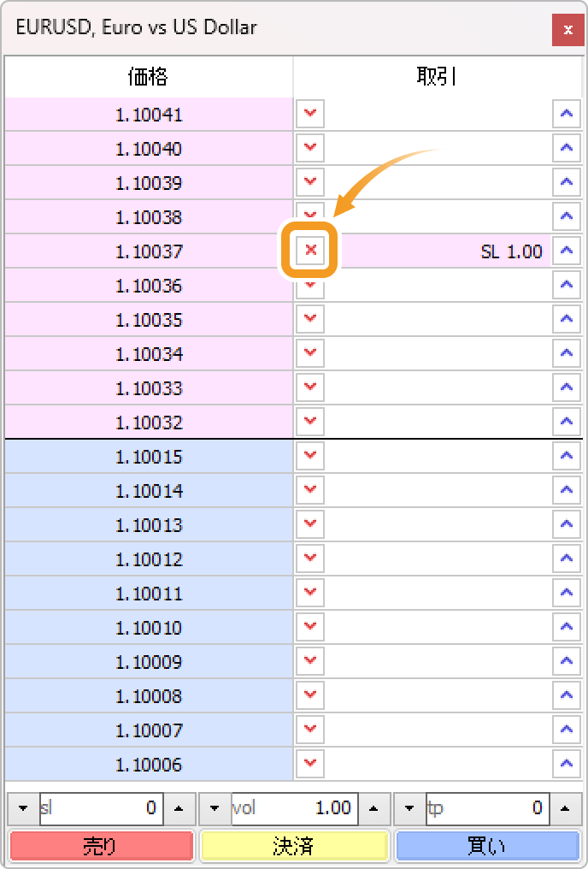
Task: Click red down arrow in 1.10010 row
Action: pyautogui.click(x=310, y=627)
